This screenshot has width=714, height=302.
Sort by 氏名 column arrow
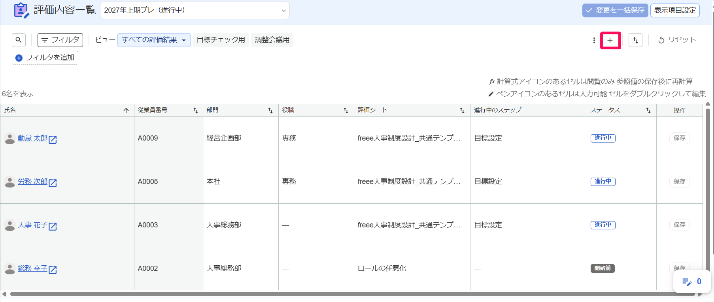[x=126, y=111]
